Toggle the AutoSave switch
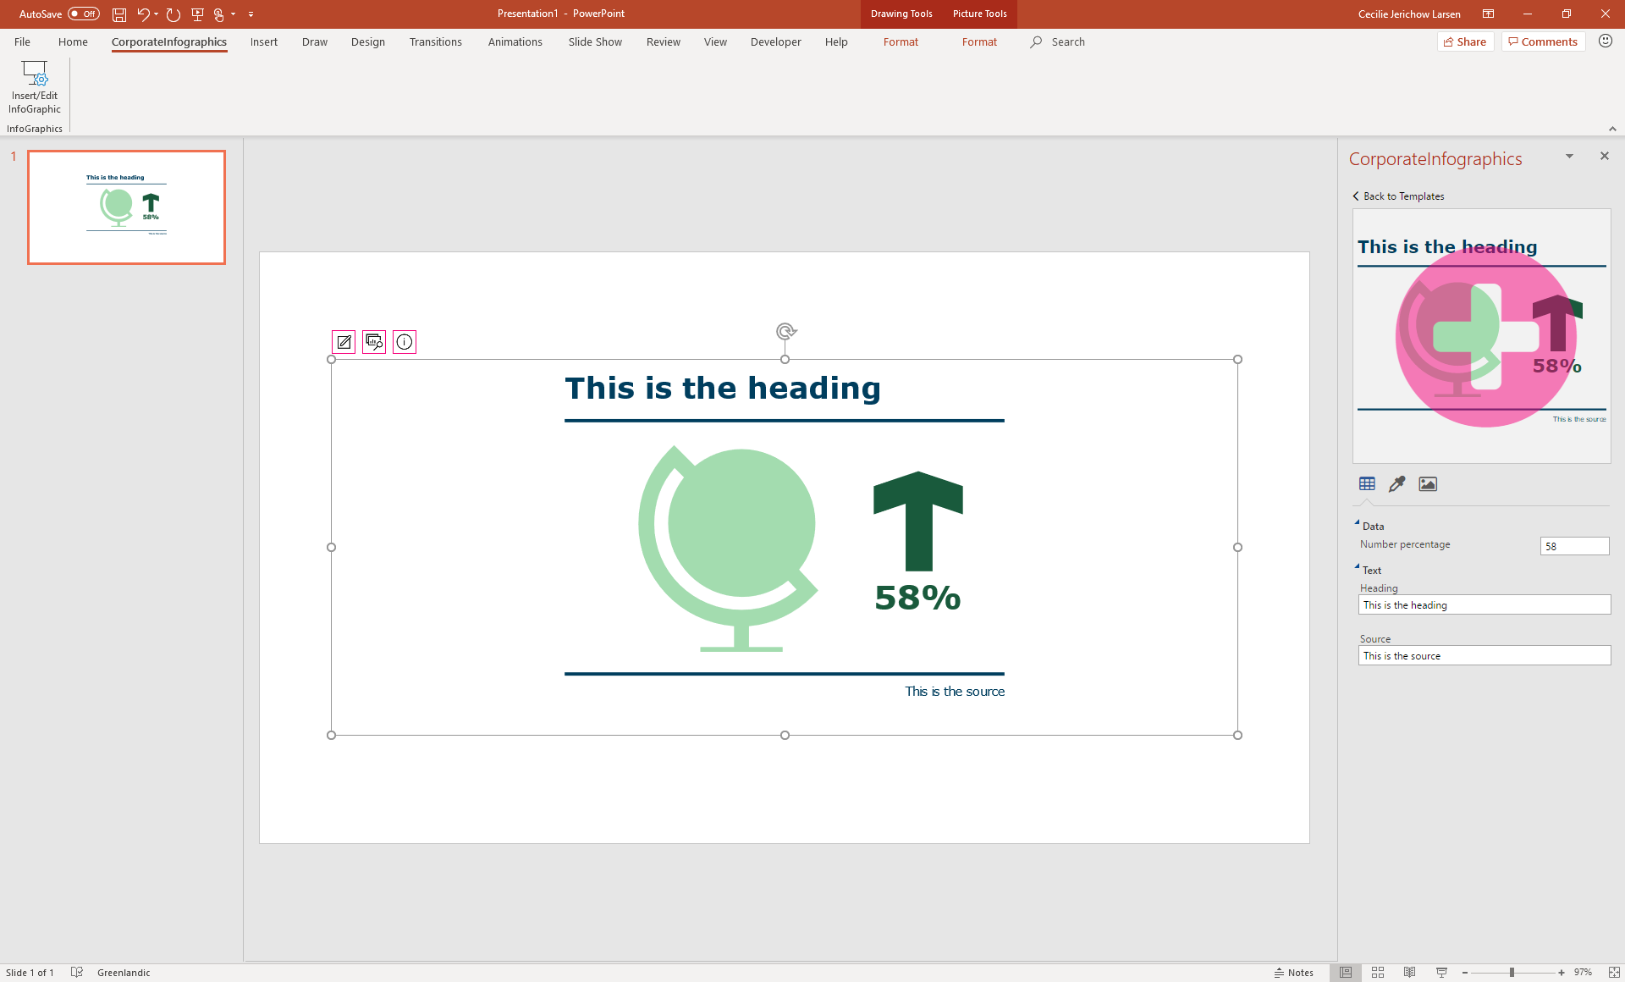Screen dimensions: 1625x982 pyautogui.click(x=84, y=14)
